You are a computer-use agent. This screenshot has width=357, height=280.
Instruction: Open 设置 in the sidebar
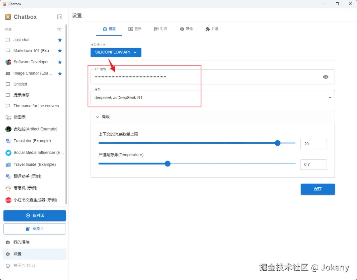(x=35, y=254)
